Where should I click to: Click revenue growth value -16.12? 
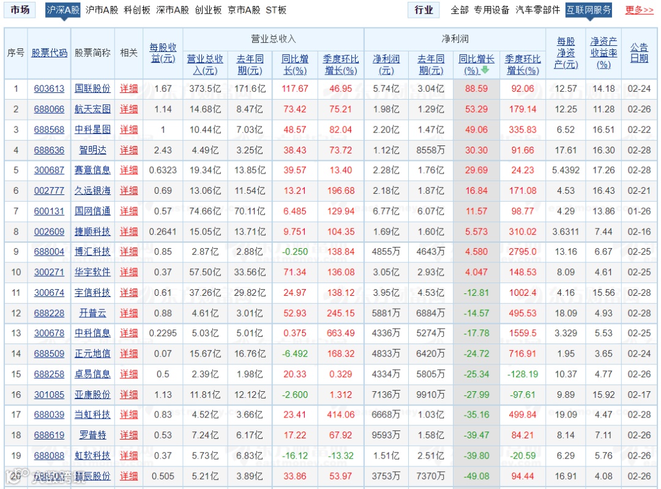click(x=294, y=455)
